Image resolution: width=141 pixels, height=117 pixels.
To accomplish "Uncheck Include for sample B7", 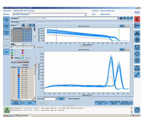I will pyautogui.click(x=14, y=81).
